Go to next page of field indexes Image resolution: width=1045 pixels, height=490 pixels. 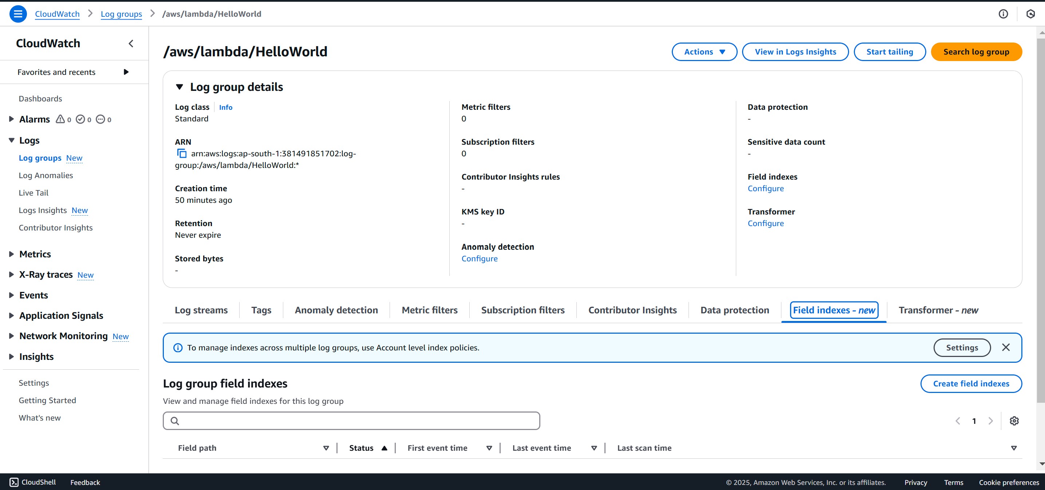pos(991,421)
